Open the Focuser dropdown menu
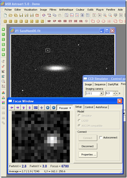Viewport: 127px width, 178px height. coord(65,108)
